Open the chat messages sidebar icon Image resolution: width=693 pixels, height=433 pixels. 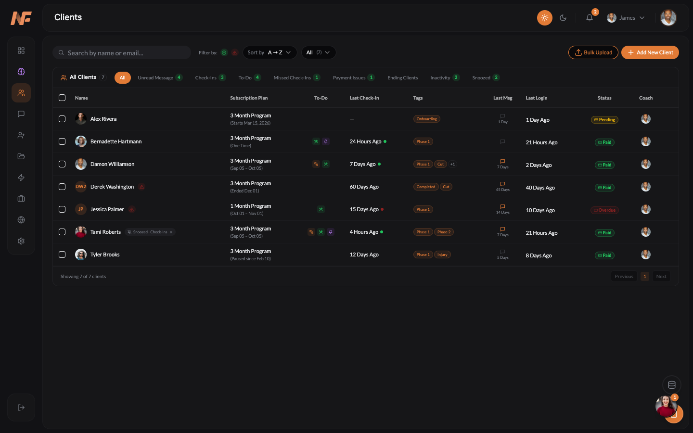[x=21, y=114]
